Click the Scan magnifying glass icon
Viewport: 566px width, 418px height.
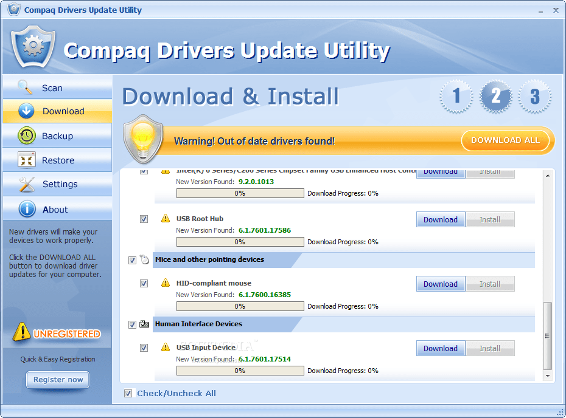click(25, 87)
